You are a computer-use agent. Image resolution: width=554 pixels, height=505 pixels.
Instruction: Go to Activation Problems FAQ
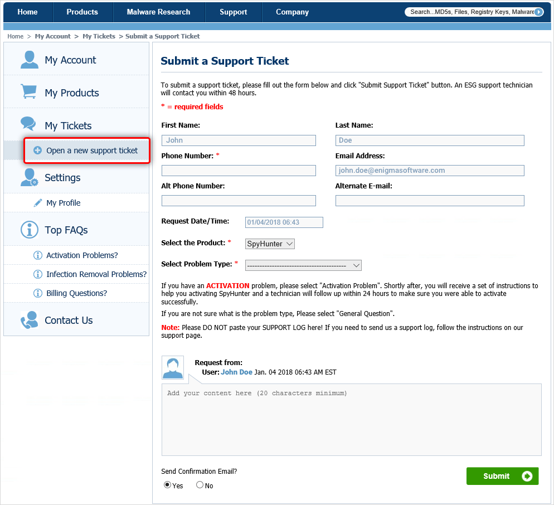(x=82, y=255)
